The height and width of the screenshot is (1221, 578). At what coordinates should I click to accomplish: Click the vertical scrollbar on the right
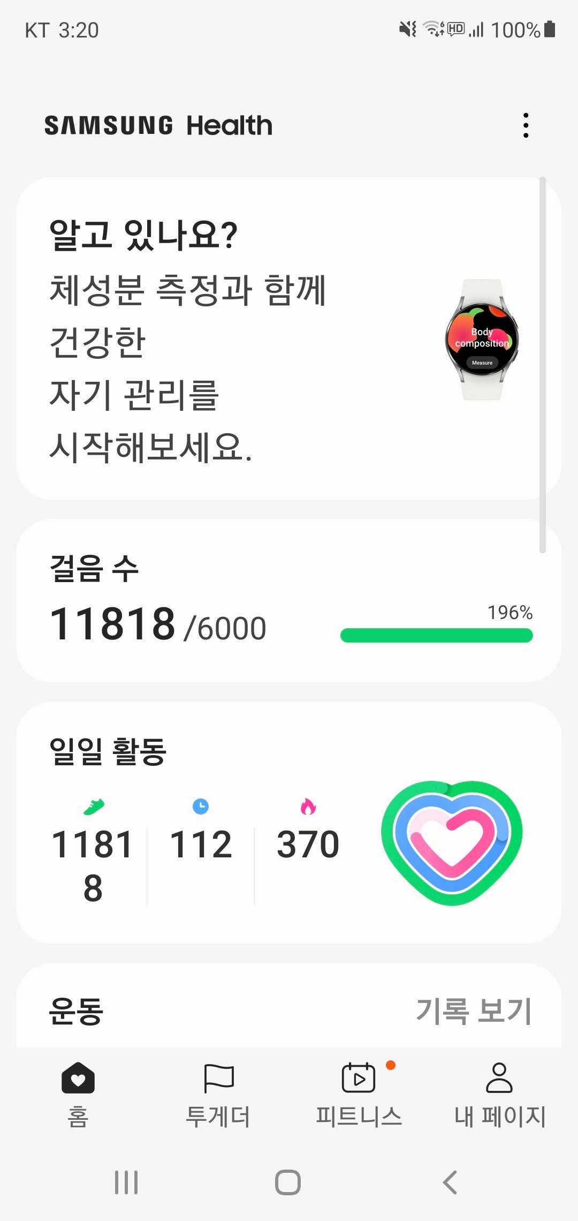[542, 364]
